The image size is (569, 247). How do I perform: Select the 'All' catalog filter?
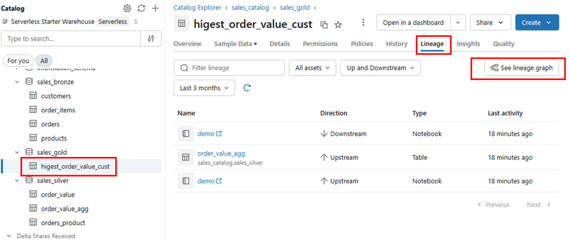coord(44,61)
